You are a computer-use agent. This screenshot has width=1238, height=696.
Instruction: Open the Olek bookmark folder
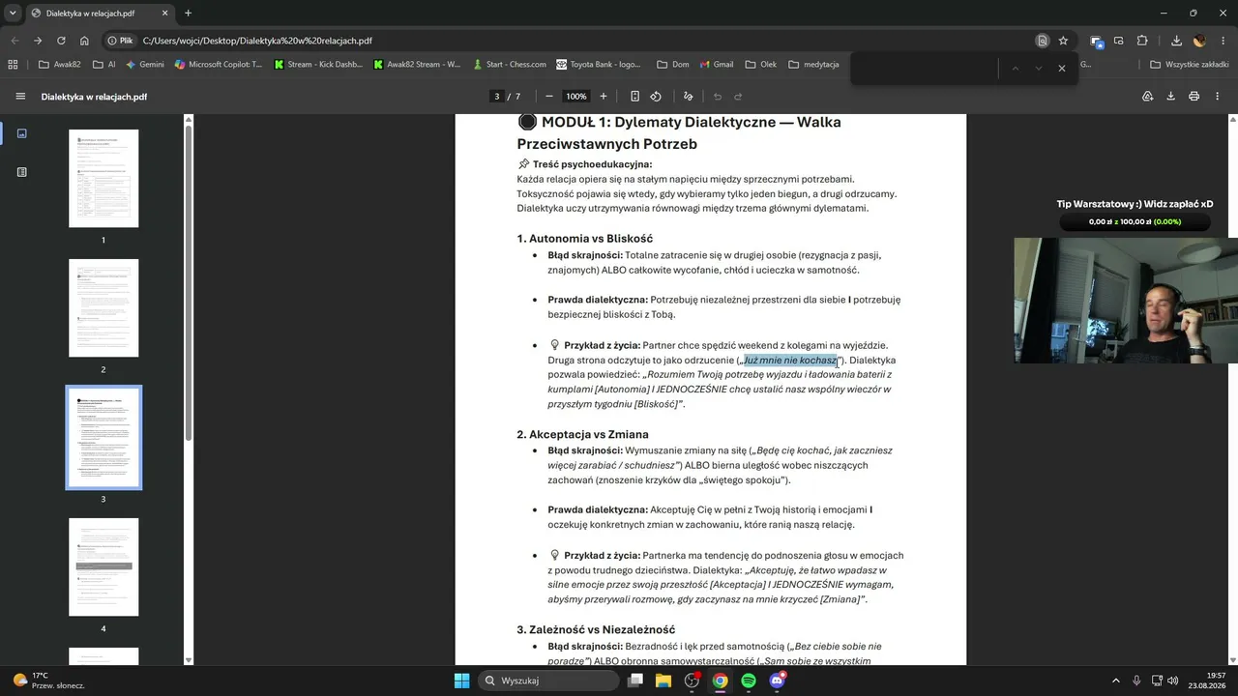pyautogui.click(x=761, y=65)
